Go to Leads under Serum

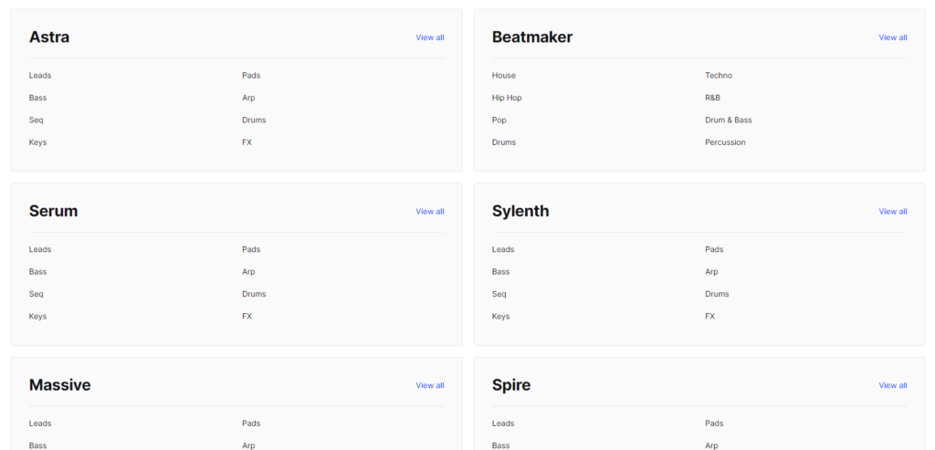(x=40, y=250)
